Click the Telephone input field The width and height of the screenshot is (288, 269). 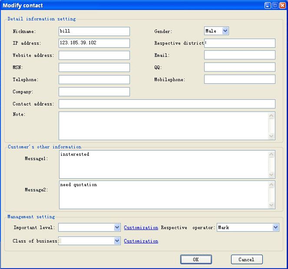click(94, 79)
